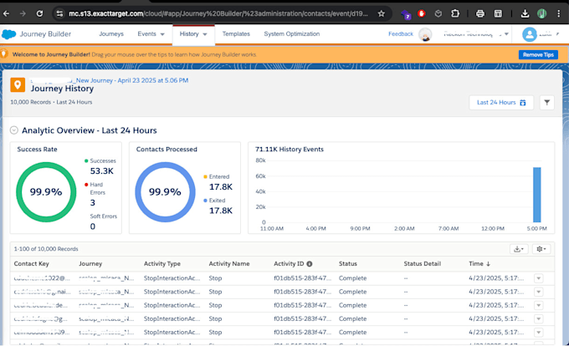Click the Activity Name column header
Screen dimensions: 569x346
[229, 264]
